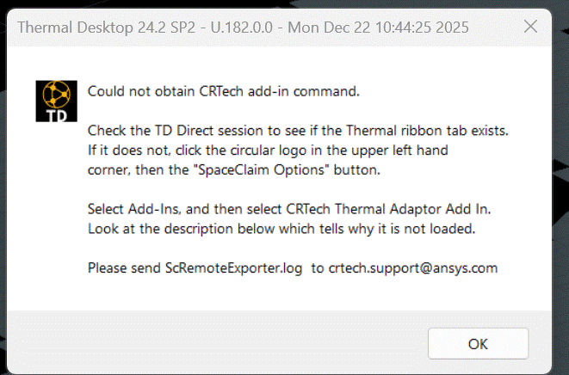Click the word "corner" in the message

pos(108,169)
